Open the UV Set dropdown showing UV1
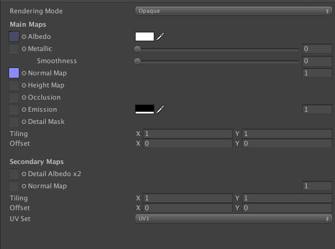Screen dimensions: 335x249 (233, 219)
